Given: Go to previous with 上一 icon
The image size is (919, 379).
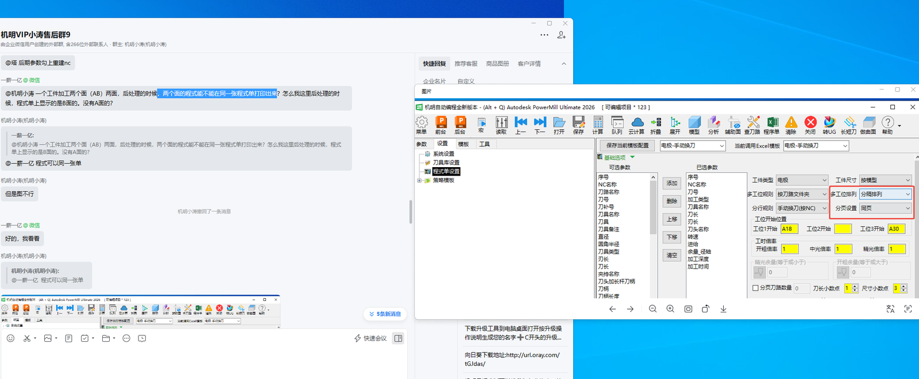Looking at the screenshot, I should [x=520, y=125].
